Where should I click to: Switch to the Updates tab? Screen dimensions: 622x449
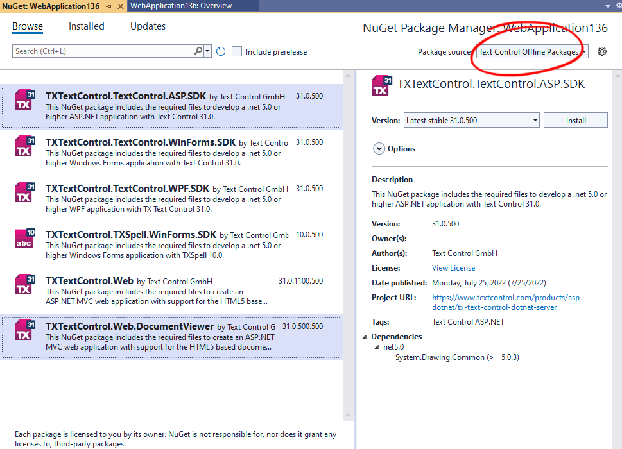pos(148,26)
